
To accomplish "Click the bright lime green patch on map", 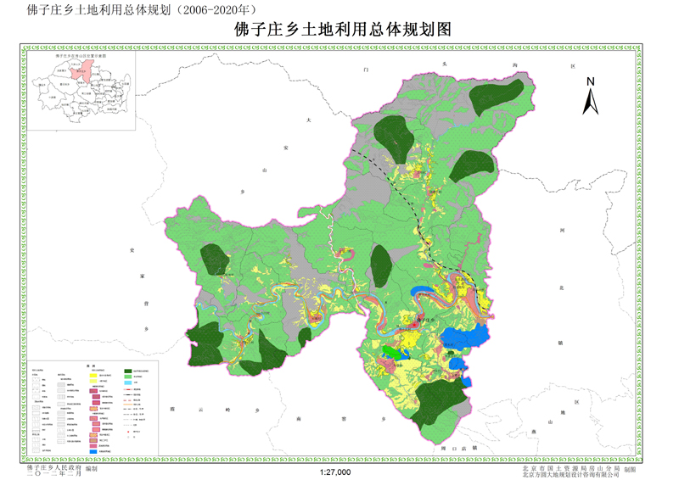I will 389,351.
